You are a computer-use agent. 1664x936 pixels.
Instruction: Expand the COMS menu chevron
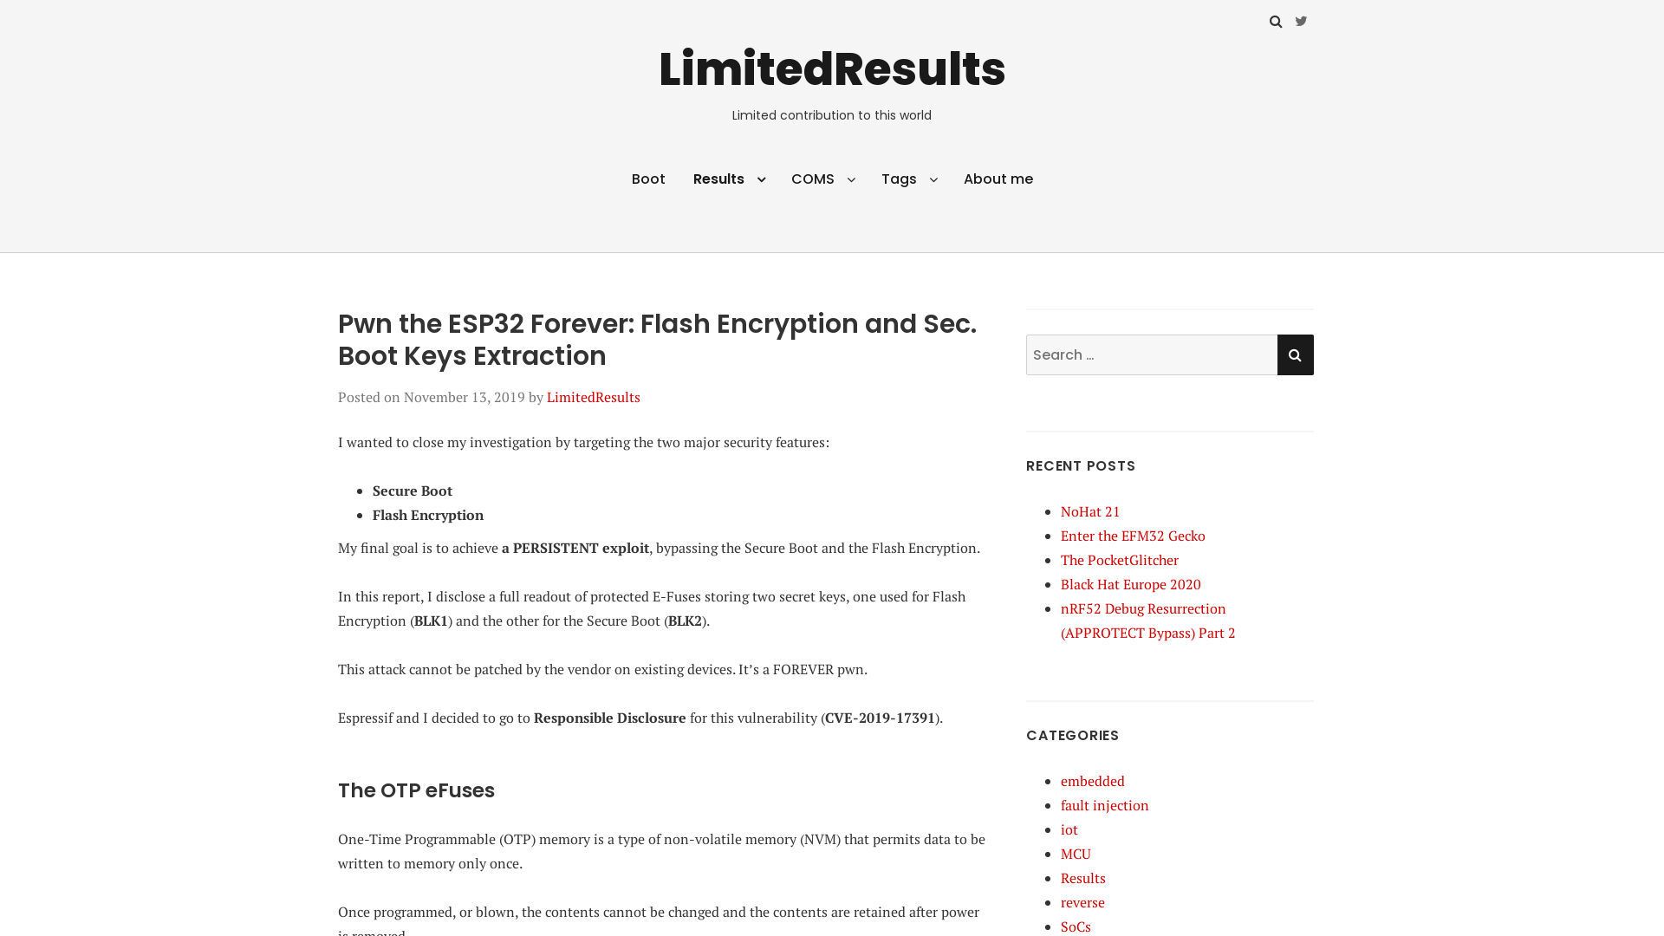click(850, 179)
